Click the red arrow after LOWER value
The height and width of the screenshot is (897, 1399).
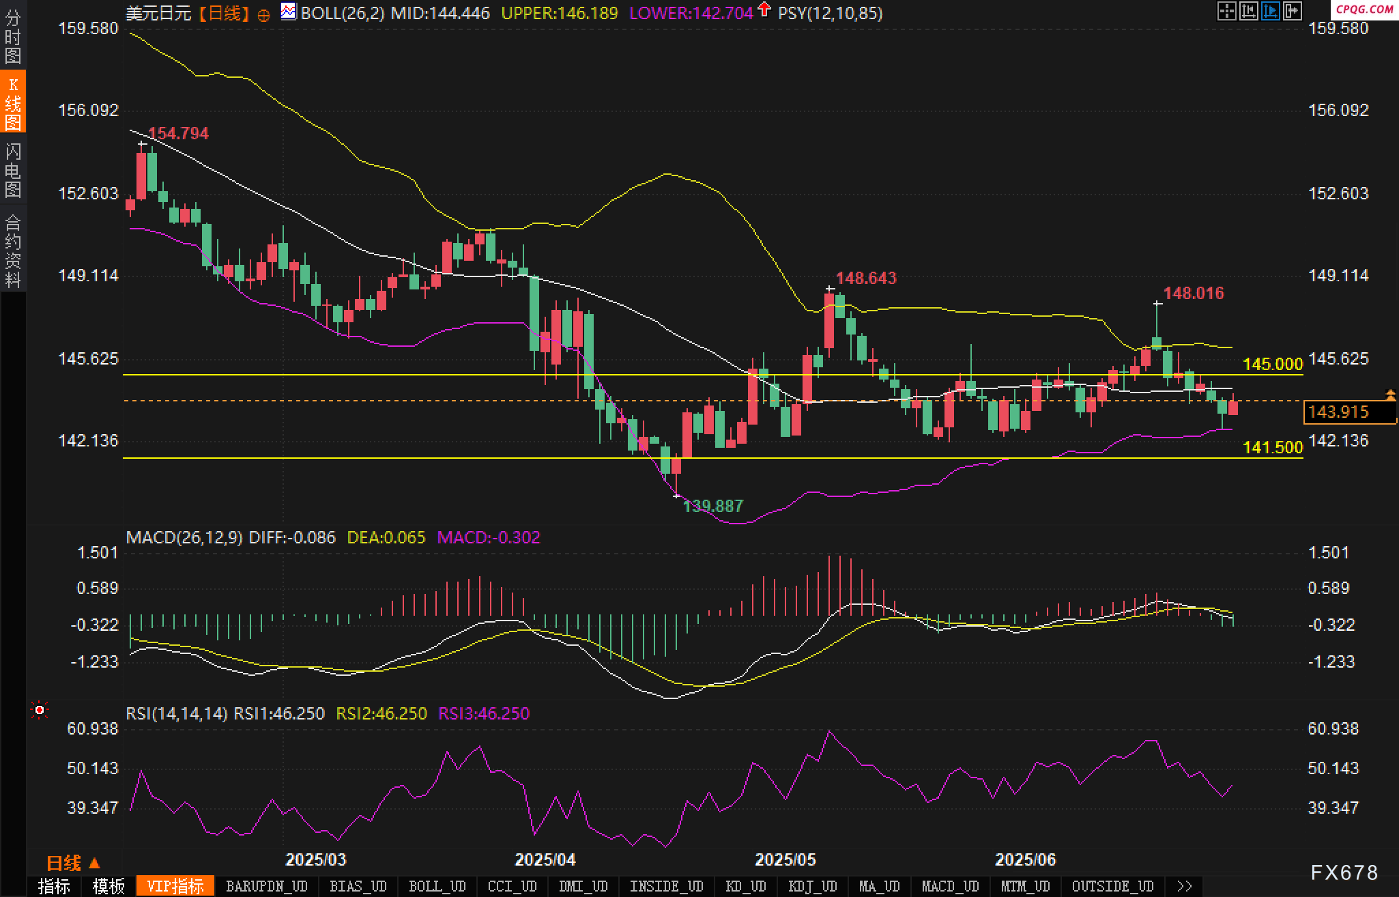[x=764, y=10]
